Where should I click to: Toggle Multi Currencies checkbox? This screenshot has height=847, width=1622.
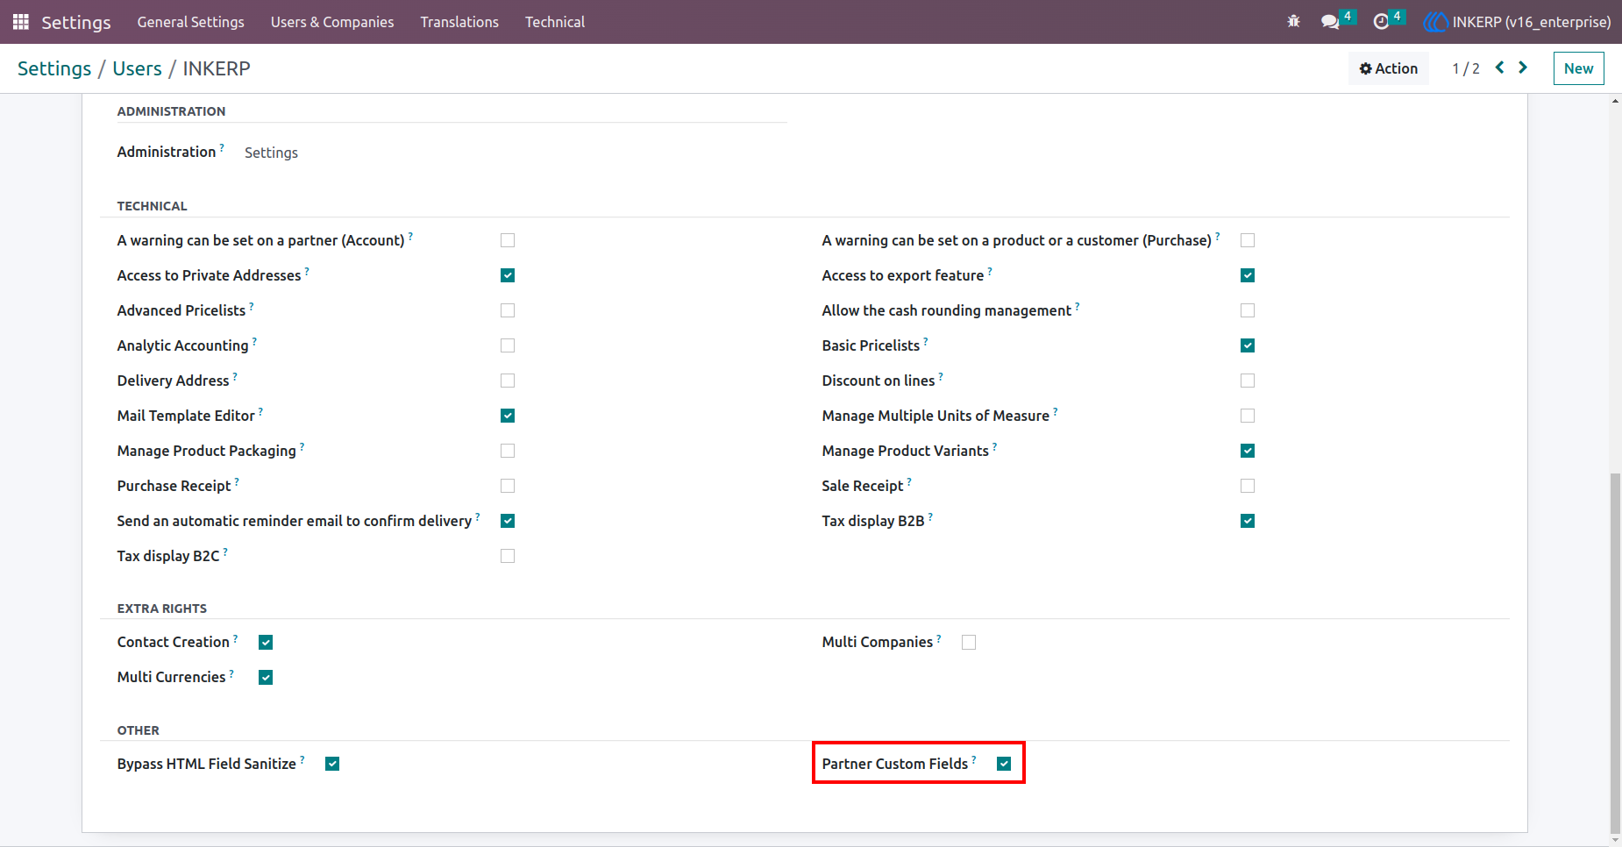[266, 678]
